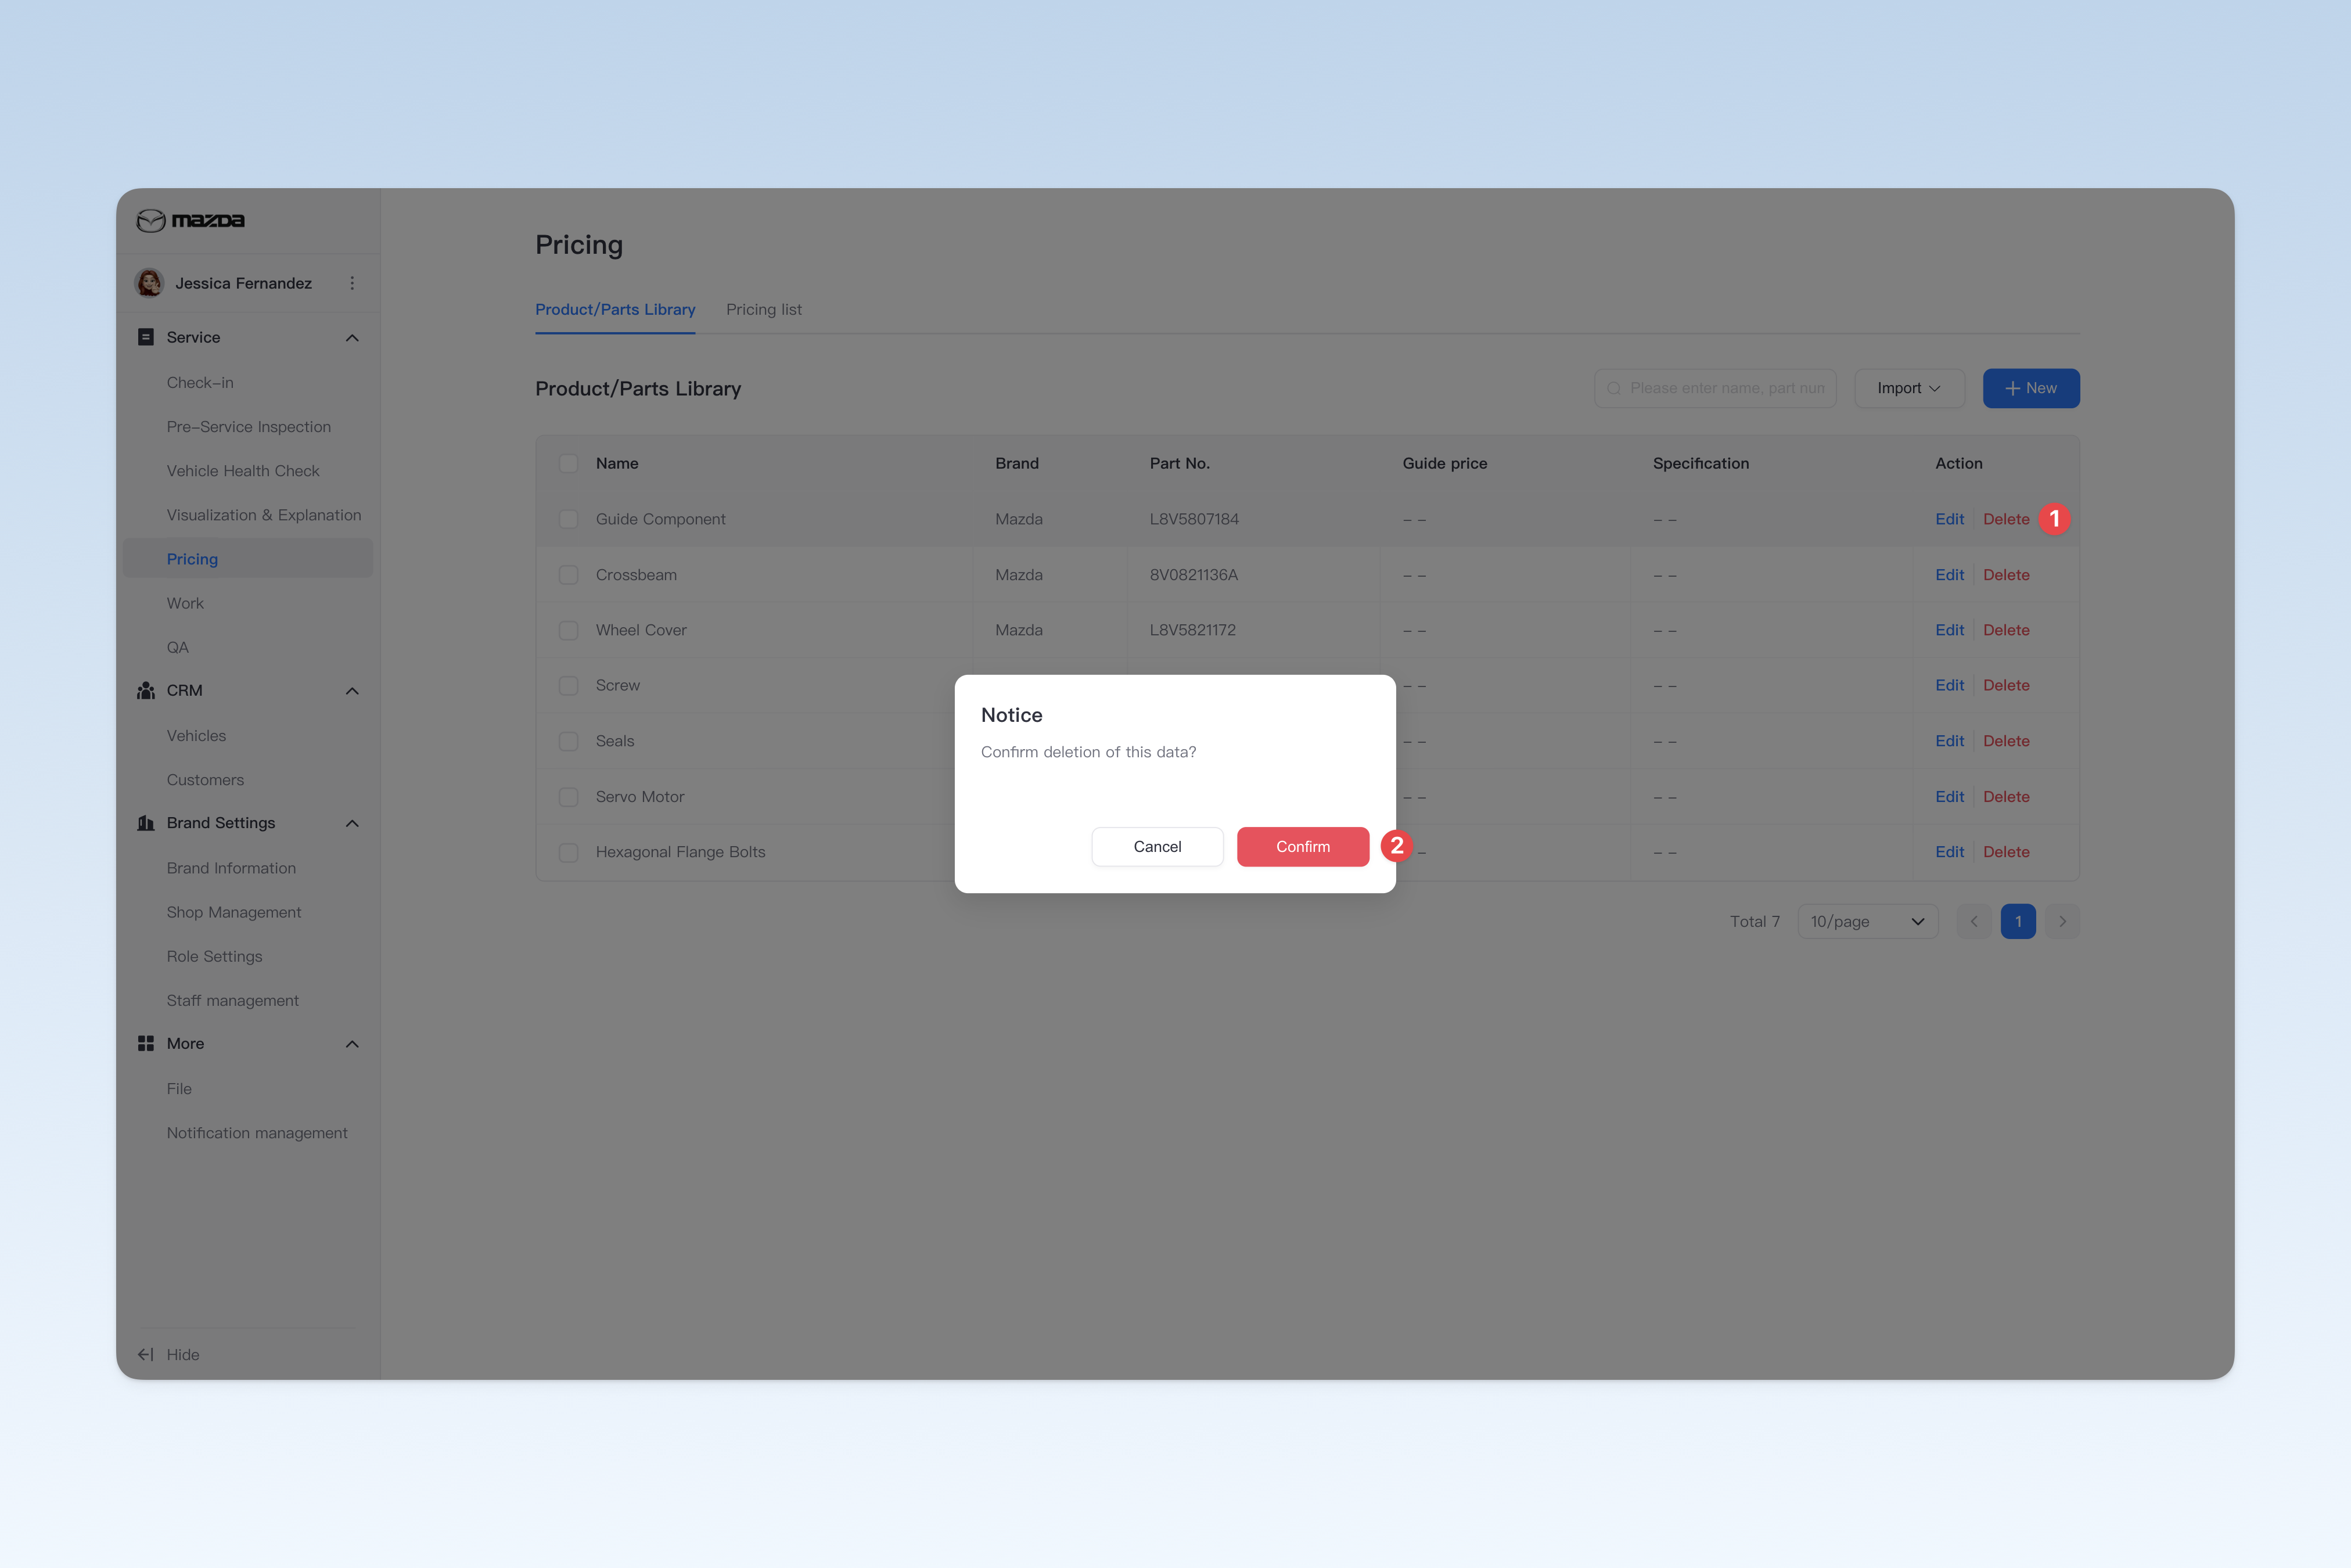The width and height of the screenshot is (2351, 1568).
Task: Check the Crossbeam row checkbox
Action: tap(568, 575)
